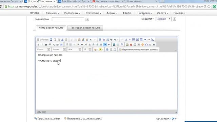Viewport: 217px width, 122px height.
Task: Open the font size dropdown
Action: [87, 49]
